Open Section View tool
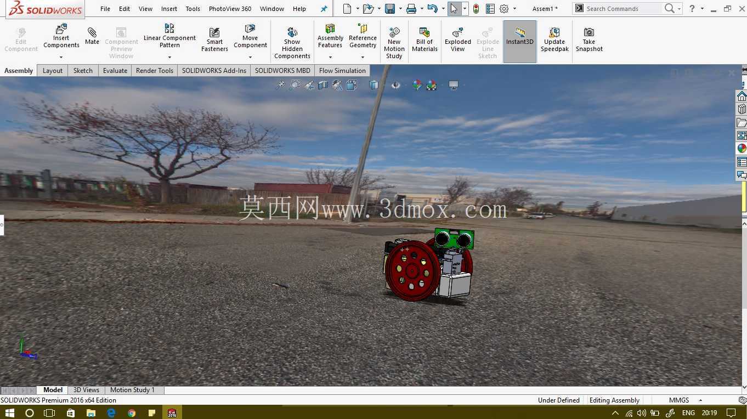 (323, 85)
